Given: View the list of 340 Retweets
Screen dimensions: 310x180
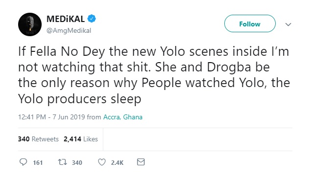Looking at the screenshot, I should pyautogui.click(x=38, y=139).
